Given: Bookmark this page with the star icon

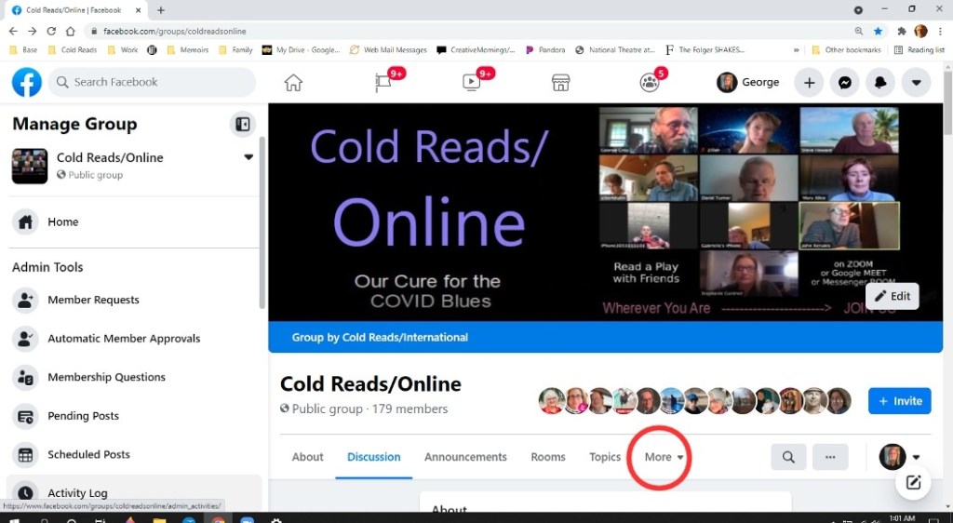Looking at the screenshot, I should pyautogui.click(x=878, y=31).
